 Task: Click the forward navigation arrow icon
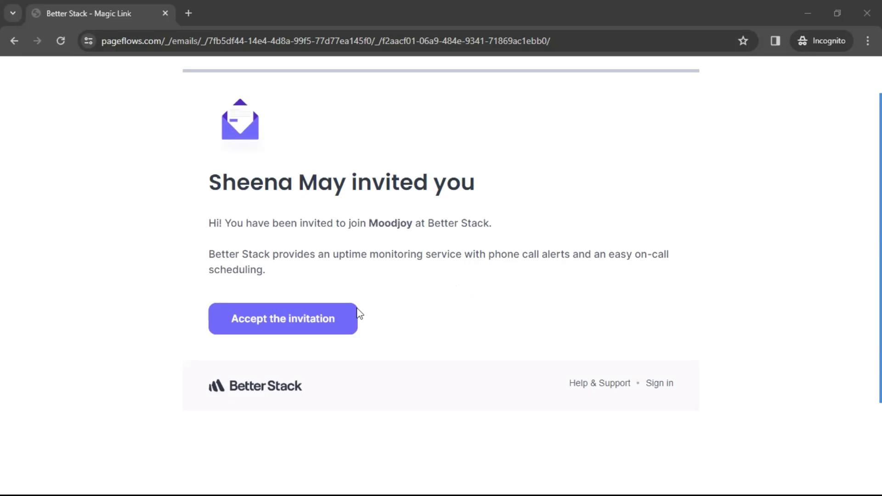38,40
